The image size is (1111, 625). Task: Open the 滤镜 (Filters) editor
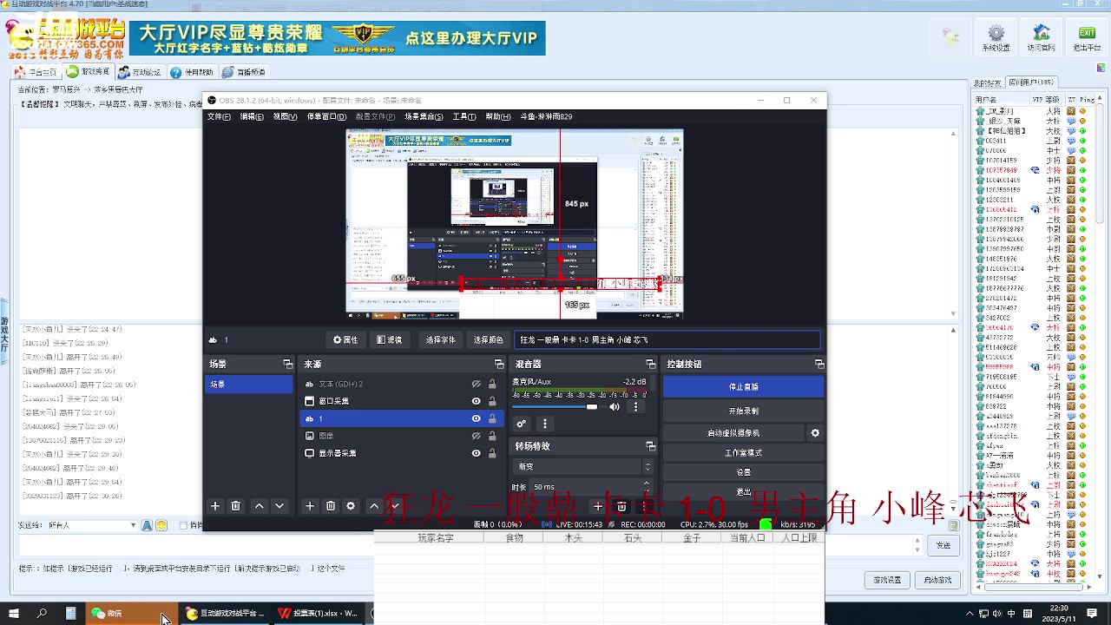(390, 339)
